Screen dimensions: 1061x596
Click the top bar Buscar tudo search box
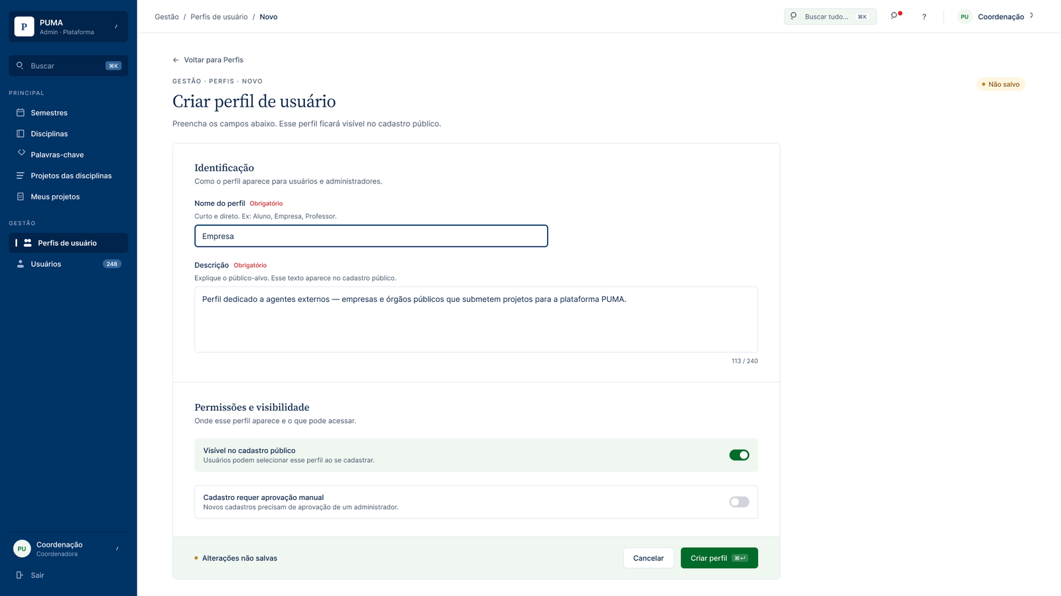(x=830, y=17)
